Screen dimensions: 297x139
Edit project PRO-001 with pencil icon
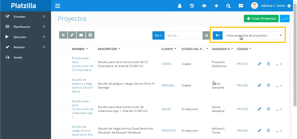click(260, 64)
